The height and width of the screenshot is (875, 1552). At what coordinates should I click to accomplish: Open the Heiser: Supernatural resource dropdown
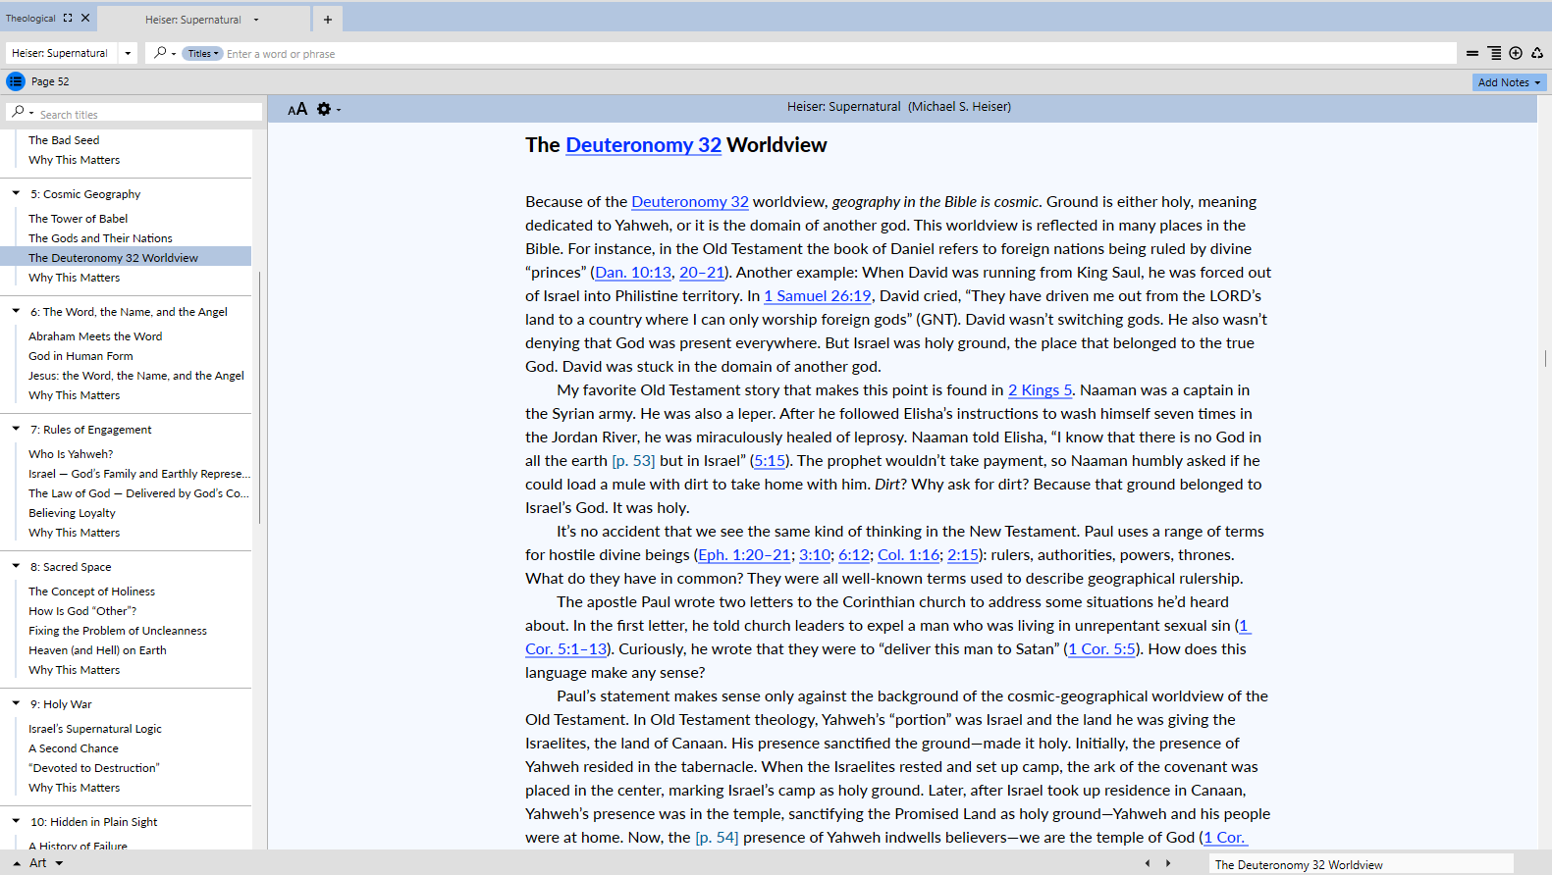[128, 53]
